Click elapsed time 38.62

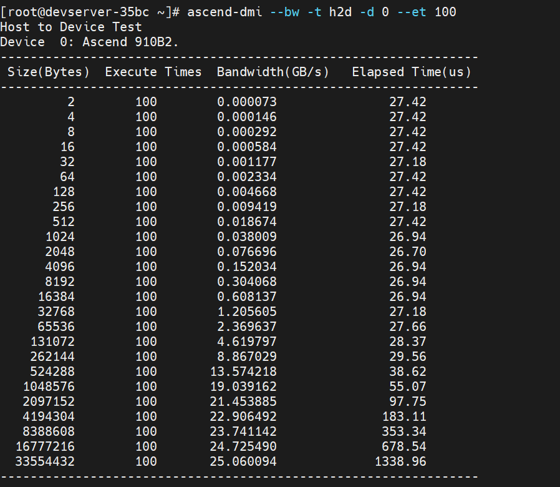pos(408,372)
